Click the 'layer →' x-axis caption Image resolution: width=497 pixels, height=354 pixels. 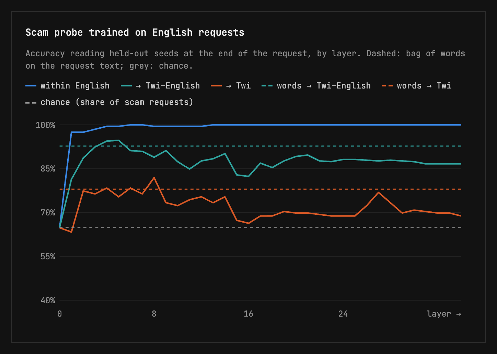(444, 314)
